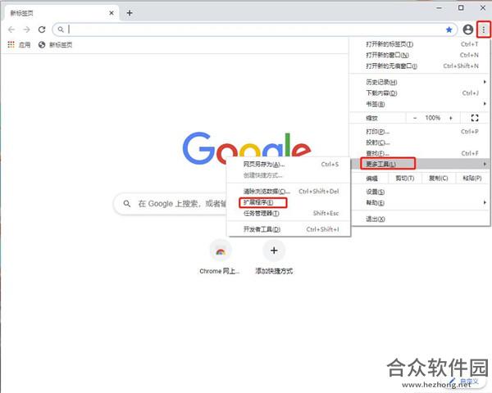The height and width of the screenshot is (393, 492).
Task: Open the 新标签页 bookmark in bookmarks bar
Action: (55, 45)
